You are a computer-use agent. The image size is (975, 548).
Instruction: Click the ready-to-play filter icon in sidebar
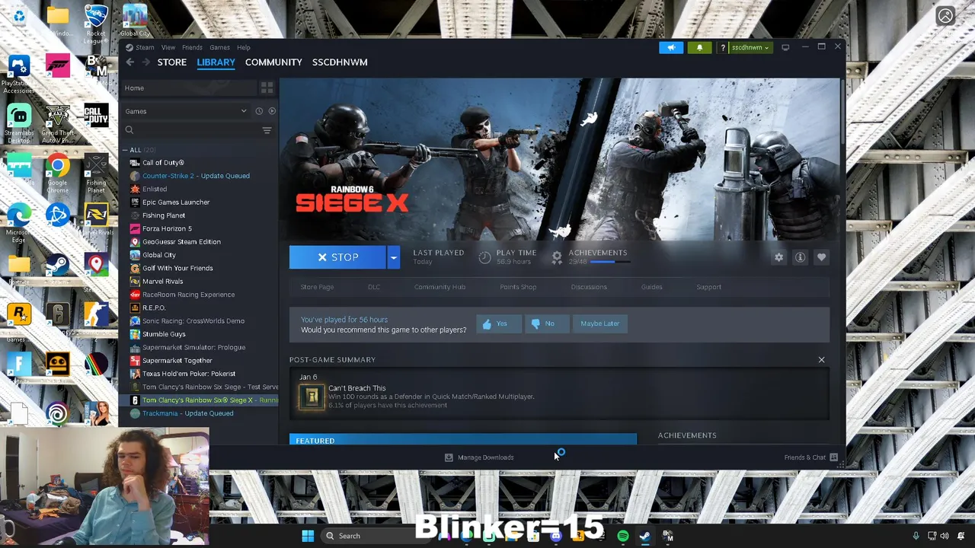tap(272, 111)
